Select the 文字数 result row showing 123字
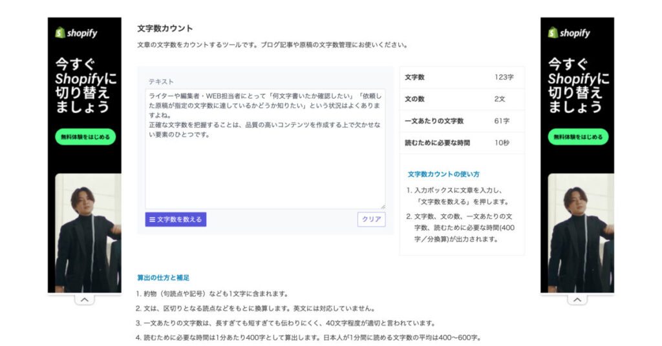The width and height of the screenshot is (662, 346). click(462, 77)
